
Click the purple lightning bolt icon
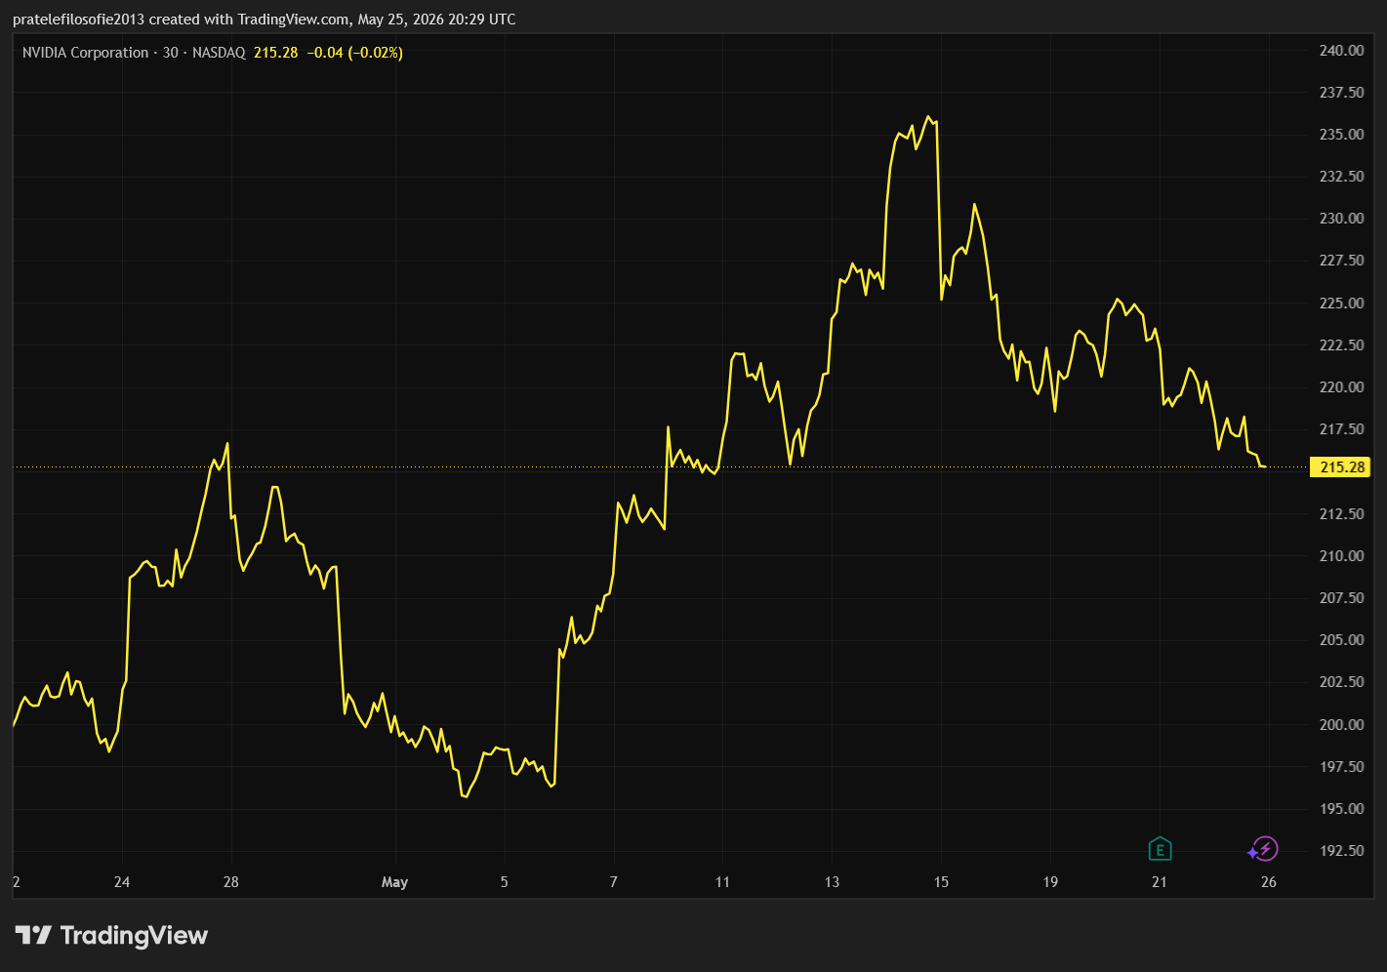[x=1264, y=849]
